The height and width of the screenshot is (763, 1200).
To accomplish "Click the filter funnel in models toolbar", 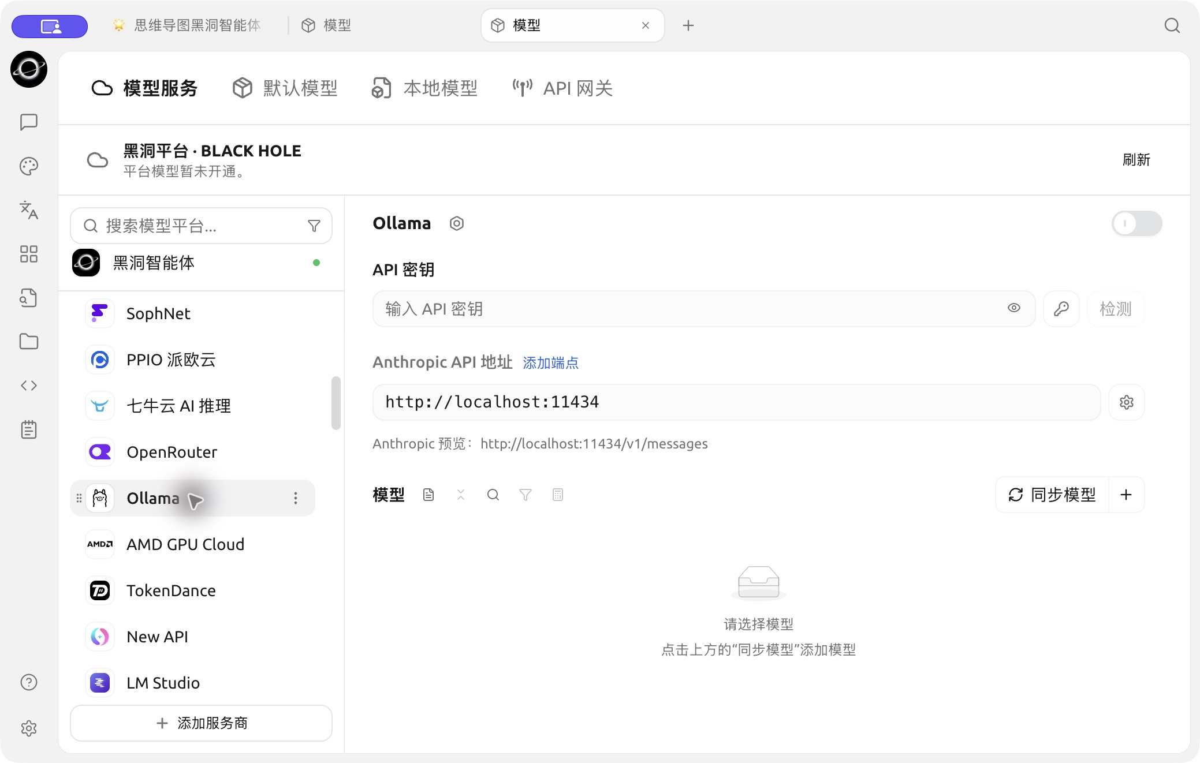I will [x=526, y=495].
